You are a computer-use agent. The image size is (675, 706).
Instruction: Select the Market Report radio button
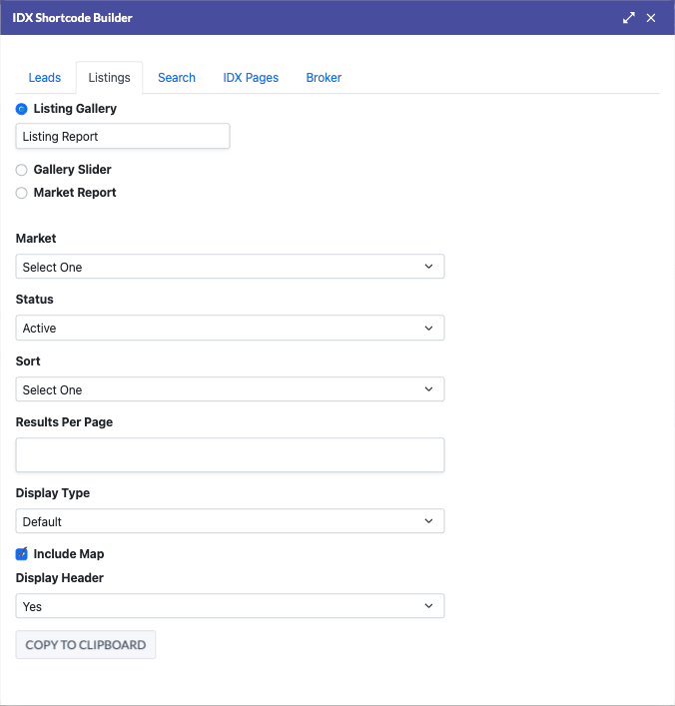22,193
